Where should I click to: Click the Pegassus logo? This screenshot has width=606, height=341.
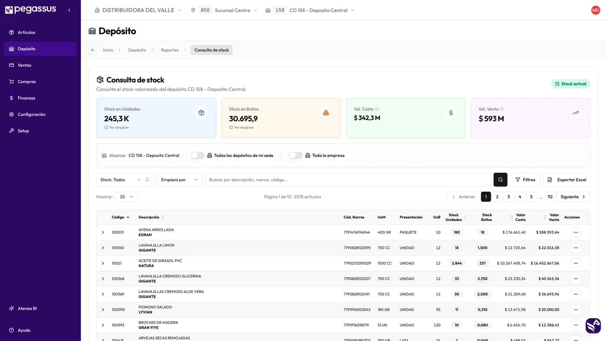point(31,9)
